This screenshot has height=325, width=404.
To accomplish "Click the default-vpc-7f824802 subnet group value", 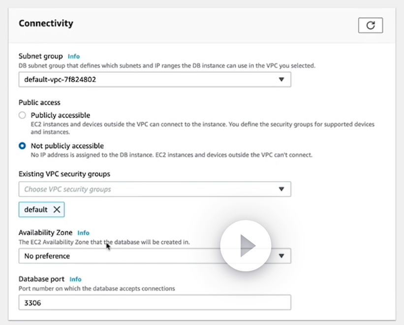I will [x=60, y=79].
